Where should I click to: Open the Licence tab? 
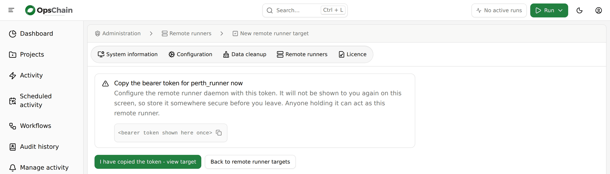352,55
